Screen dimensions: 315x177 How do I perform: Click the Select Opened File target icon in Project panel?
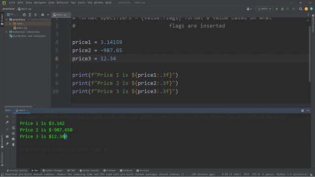tap(24, 15)
